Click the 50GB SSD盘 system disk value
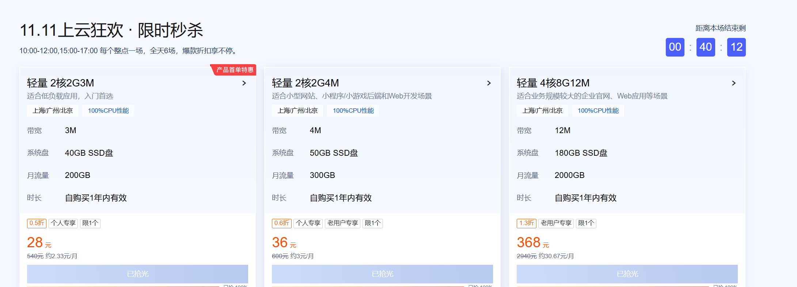This screenshot has height=287, width=797. tap(334, 153)
